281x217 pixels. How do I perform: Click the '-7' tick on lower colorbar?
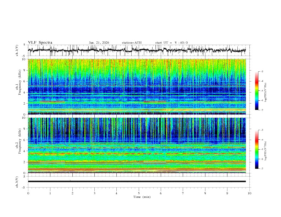261,169
